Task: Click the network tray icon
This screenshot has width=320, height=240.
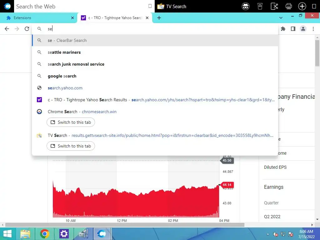Action: click(x=283, y=234)
